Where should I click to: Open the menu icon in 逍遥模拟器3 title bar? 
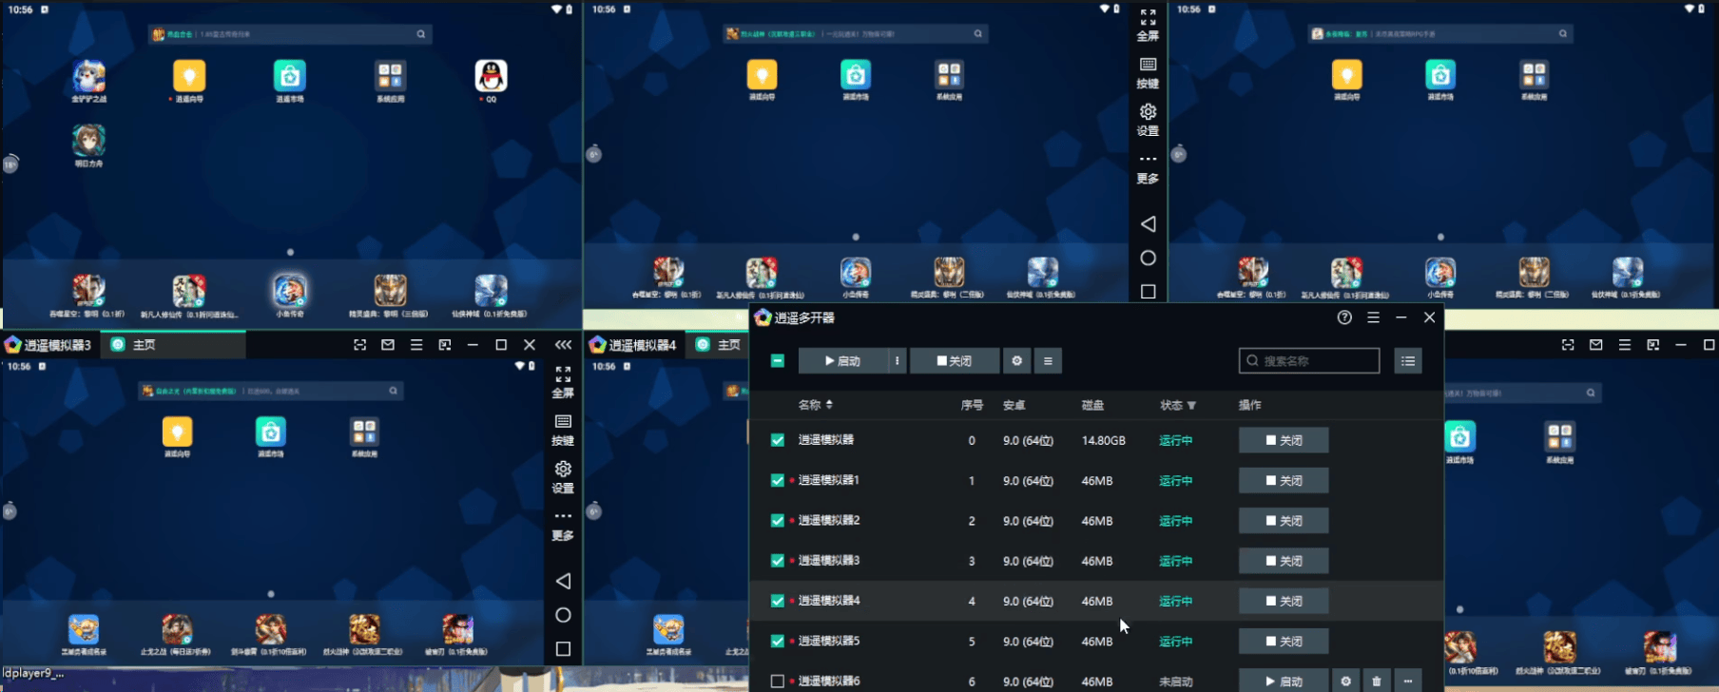coord(416,345)
